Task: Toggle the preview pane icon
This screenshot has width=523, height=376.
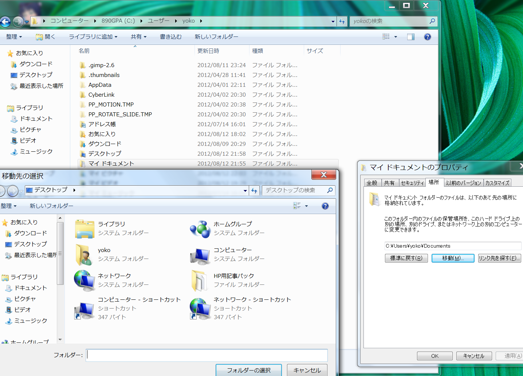Action: tap(410, 37)
